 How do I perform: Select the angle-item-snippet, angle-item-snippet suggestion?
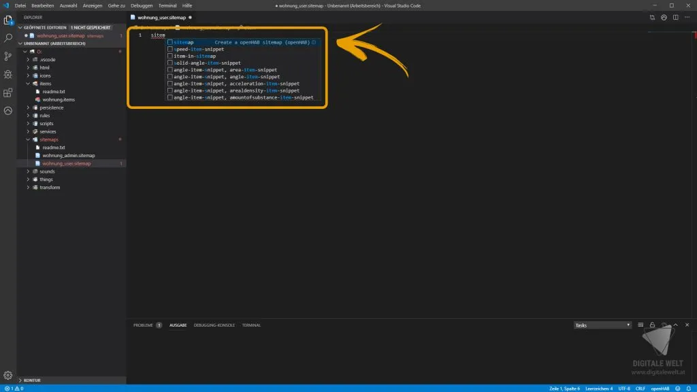coord(243,77)
